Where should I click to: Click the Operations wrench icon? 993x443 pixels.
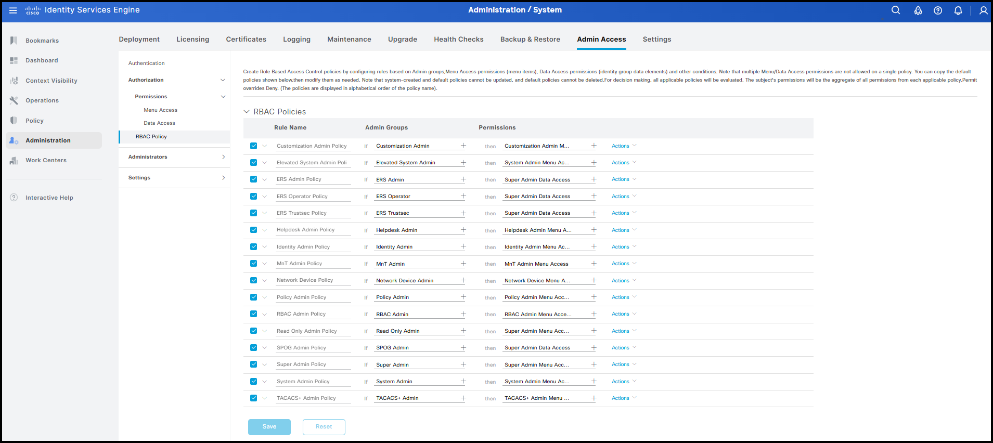click(14, 100)
